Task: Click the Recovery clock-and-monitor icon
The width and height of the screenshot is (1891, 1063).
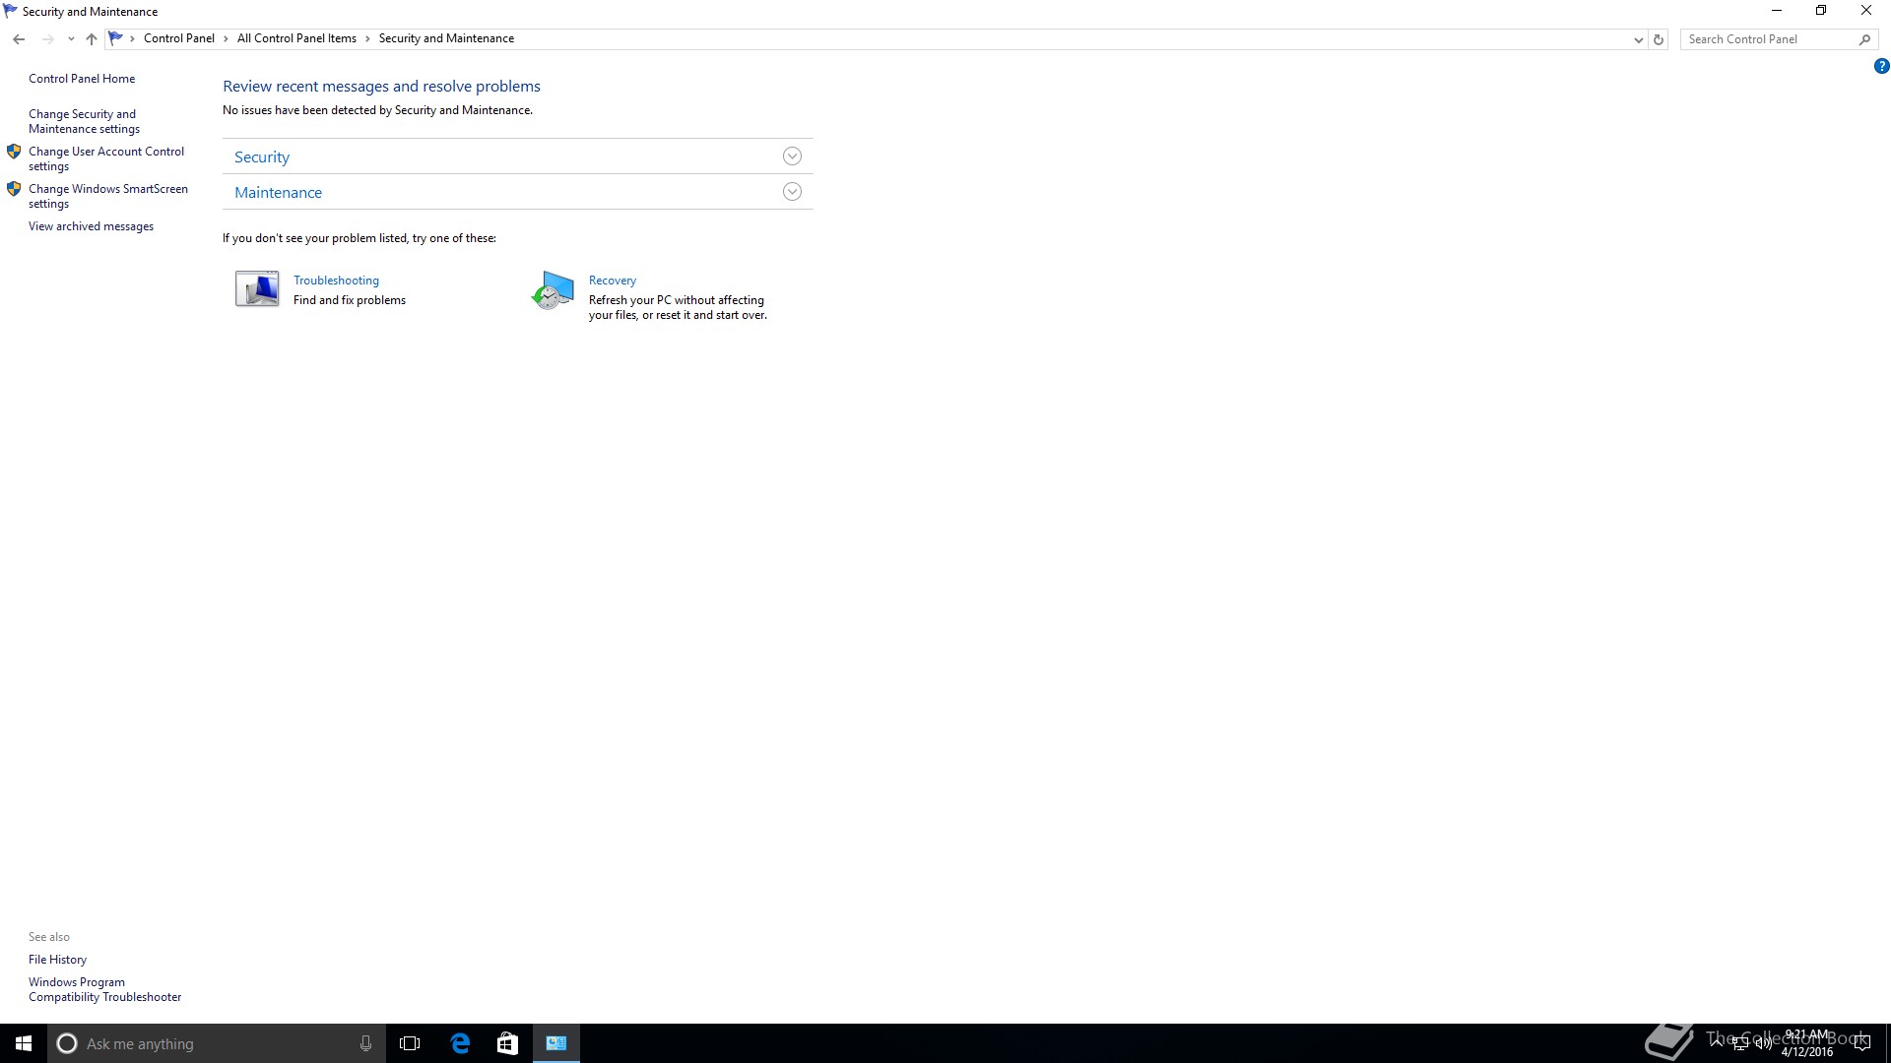Action: point(553,290)
